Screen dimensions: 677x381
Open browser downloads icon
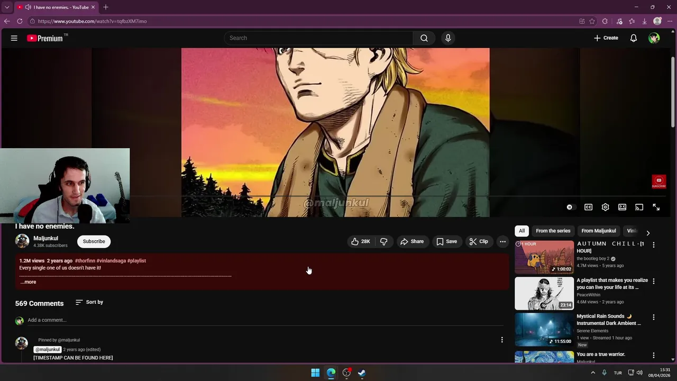(644, 21)
